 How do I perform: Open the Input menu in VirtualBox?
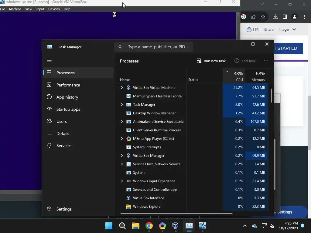pos(40,9)
